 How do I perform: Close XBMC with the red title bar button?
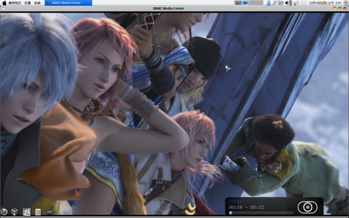pos(345,9)
